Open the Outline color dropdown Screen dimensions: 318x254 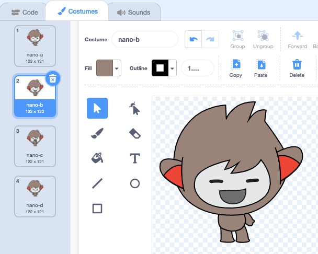[x=172, y=68]
